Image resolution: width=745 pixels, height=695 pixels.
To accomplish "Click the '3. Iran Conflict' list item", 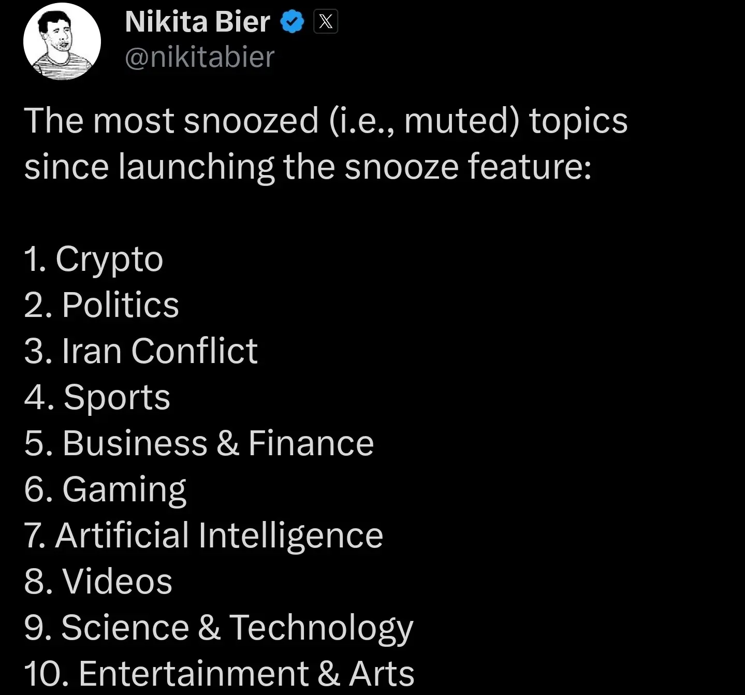I will (141, 351).
